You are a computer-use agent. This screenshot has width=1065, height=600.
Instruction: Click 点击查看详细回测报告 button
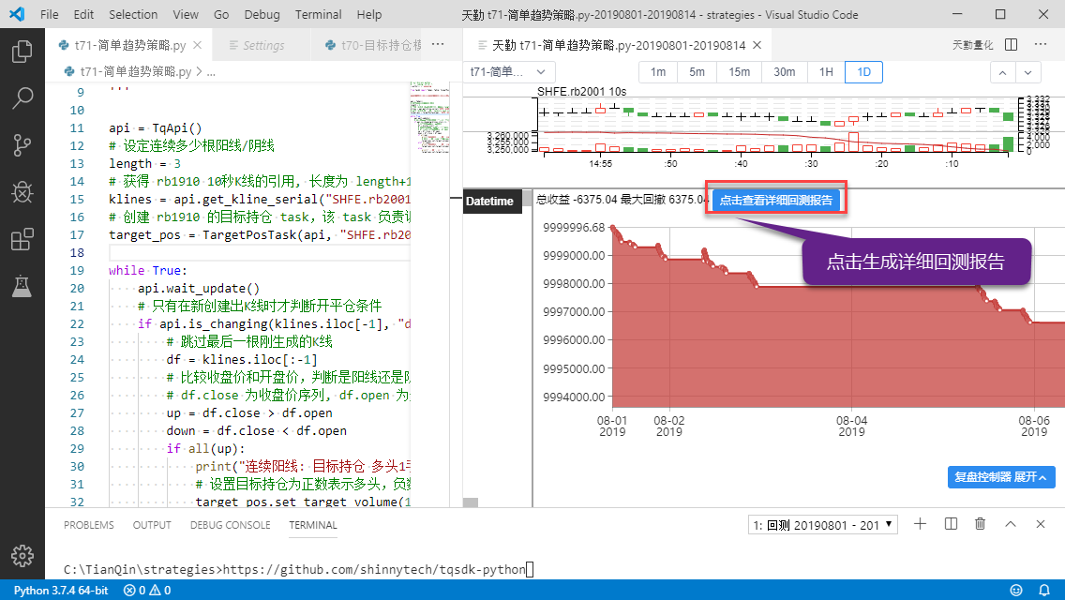pos(775,200)
